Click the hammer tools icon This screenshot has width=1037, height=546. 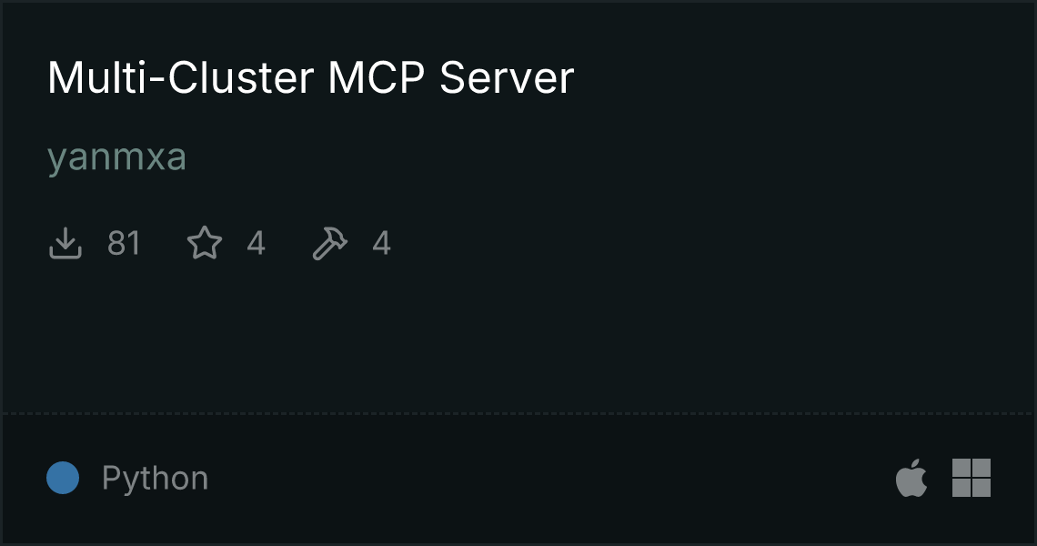click(329, 243)
